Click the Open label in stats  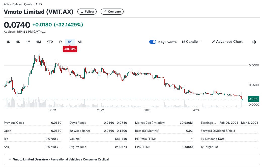(7, 131)
